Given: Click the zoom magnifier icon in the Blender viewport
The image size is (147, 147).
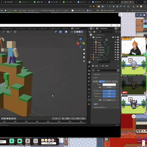Looking at the screenshot, I should (84, 50).
